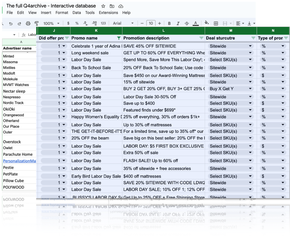Toggle filter on Deal structure column

(253, 38)
